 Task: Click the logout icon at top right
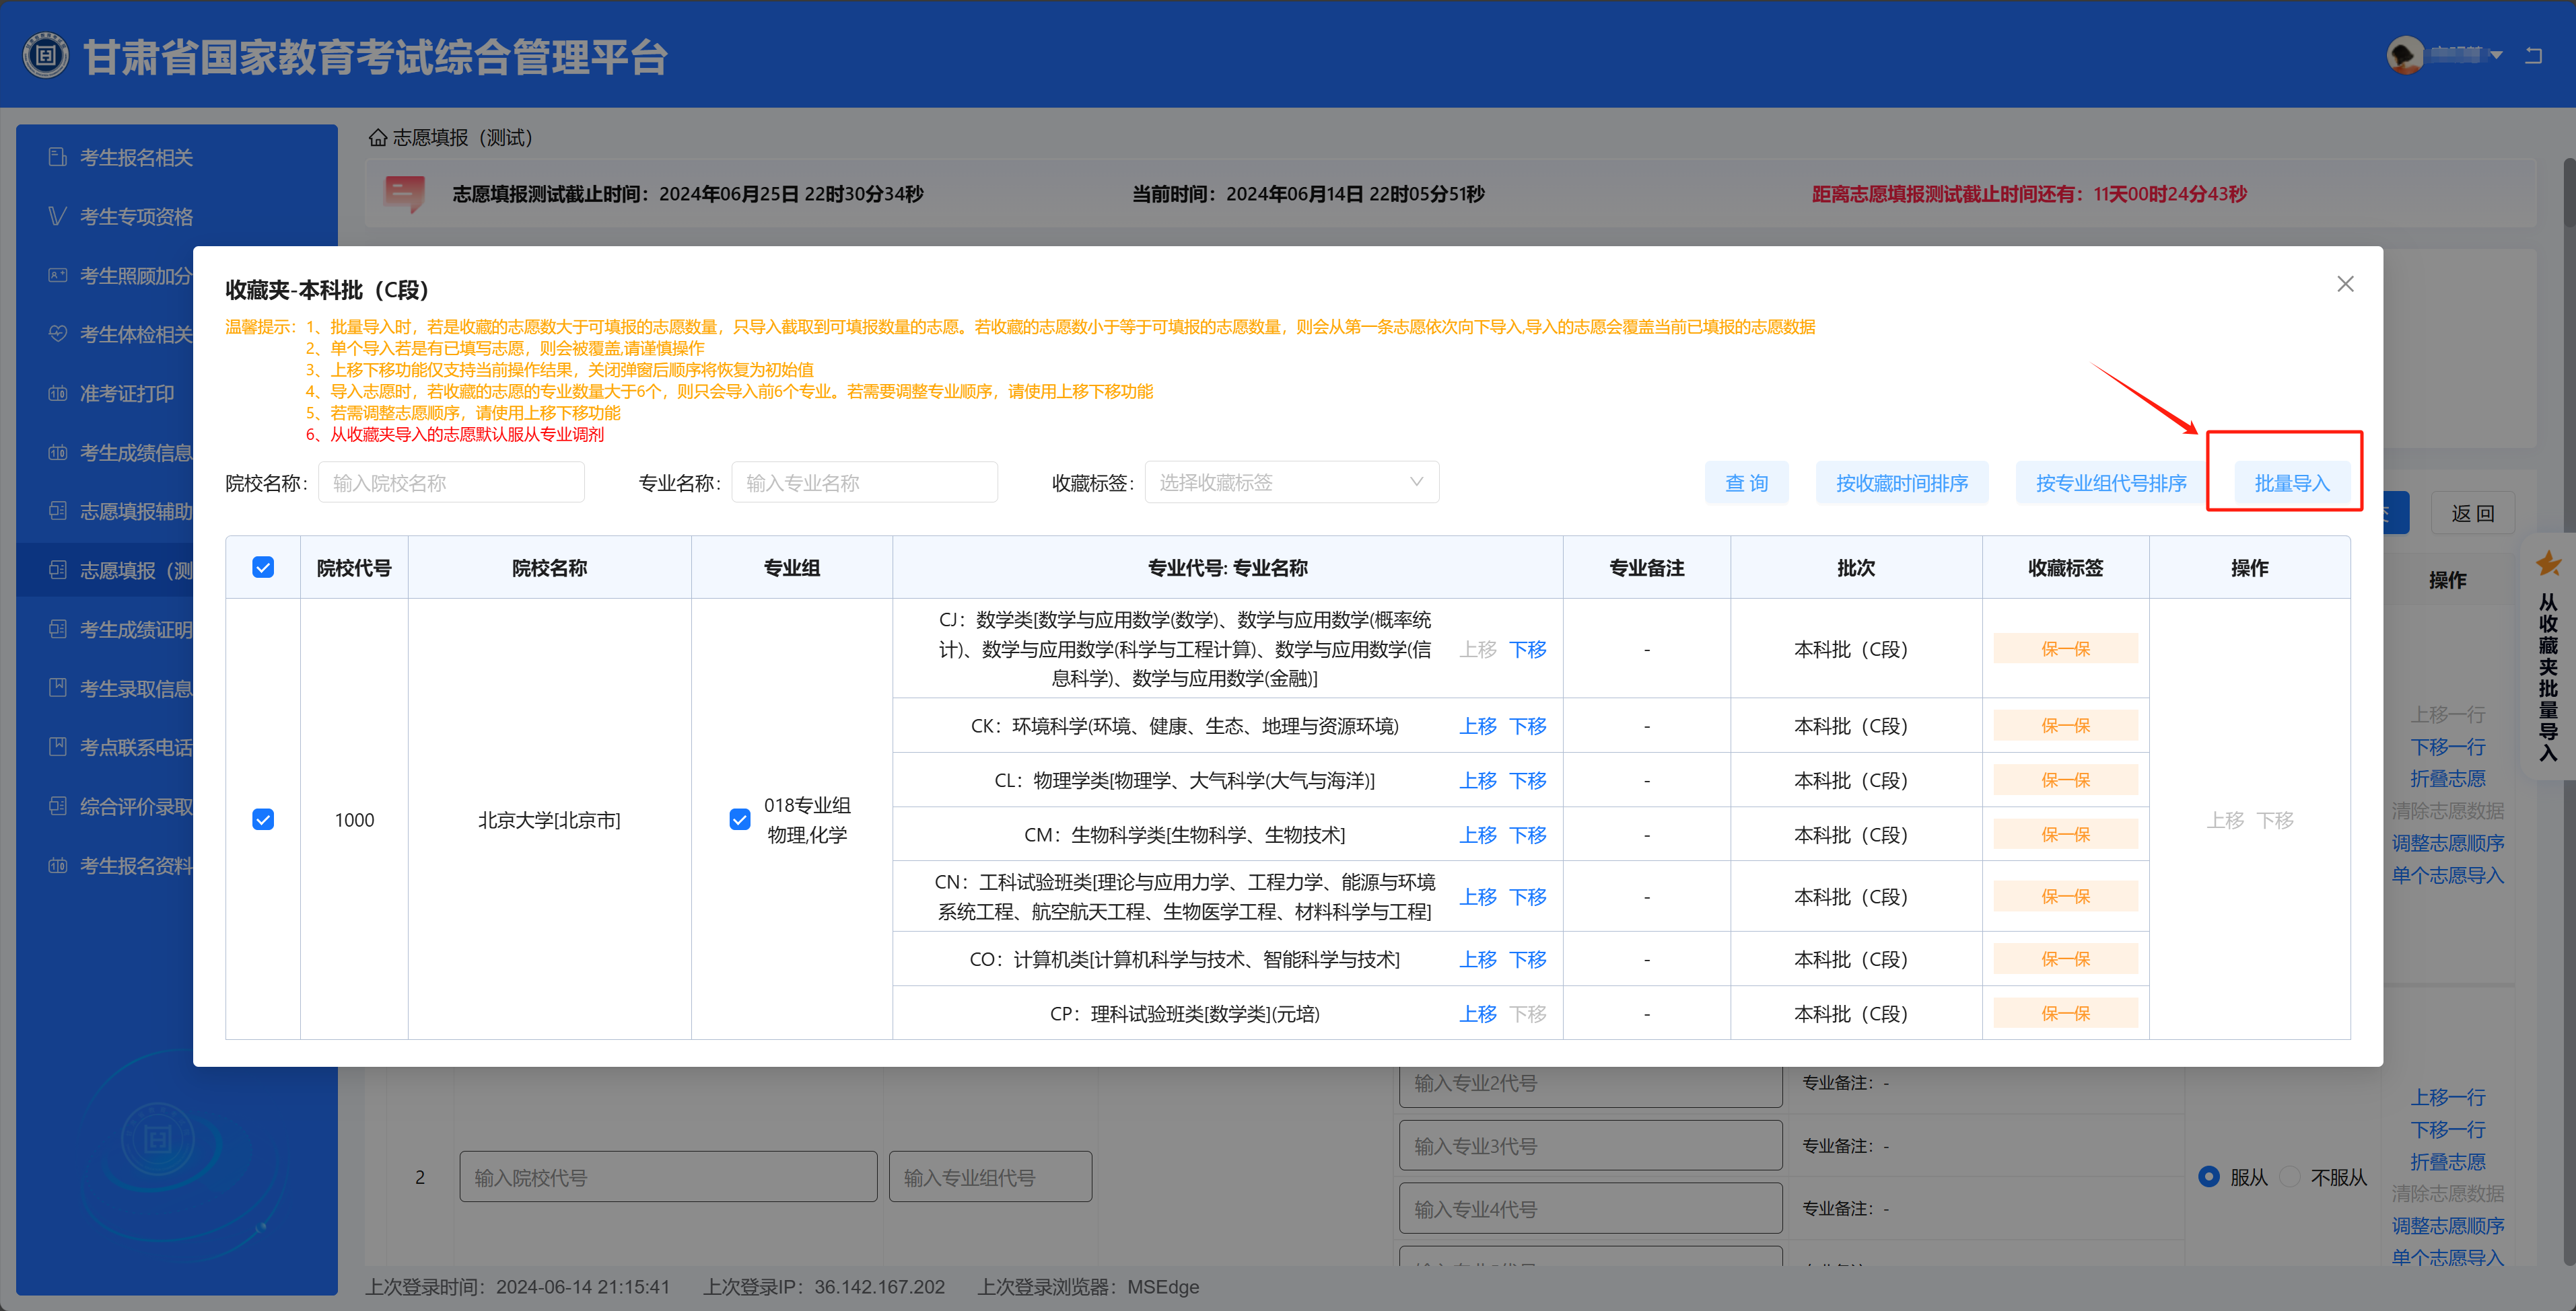[2533, 56]
